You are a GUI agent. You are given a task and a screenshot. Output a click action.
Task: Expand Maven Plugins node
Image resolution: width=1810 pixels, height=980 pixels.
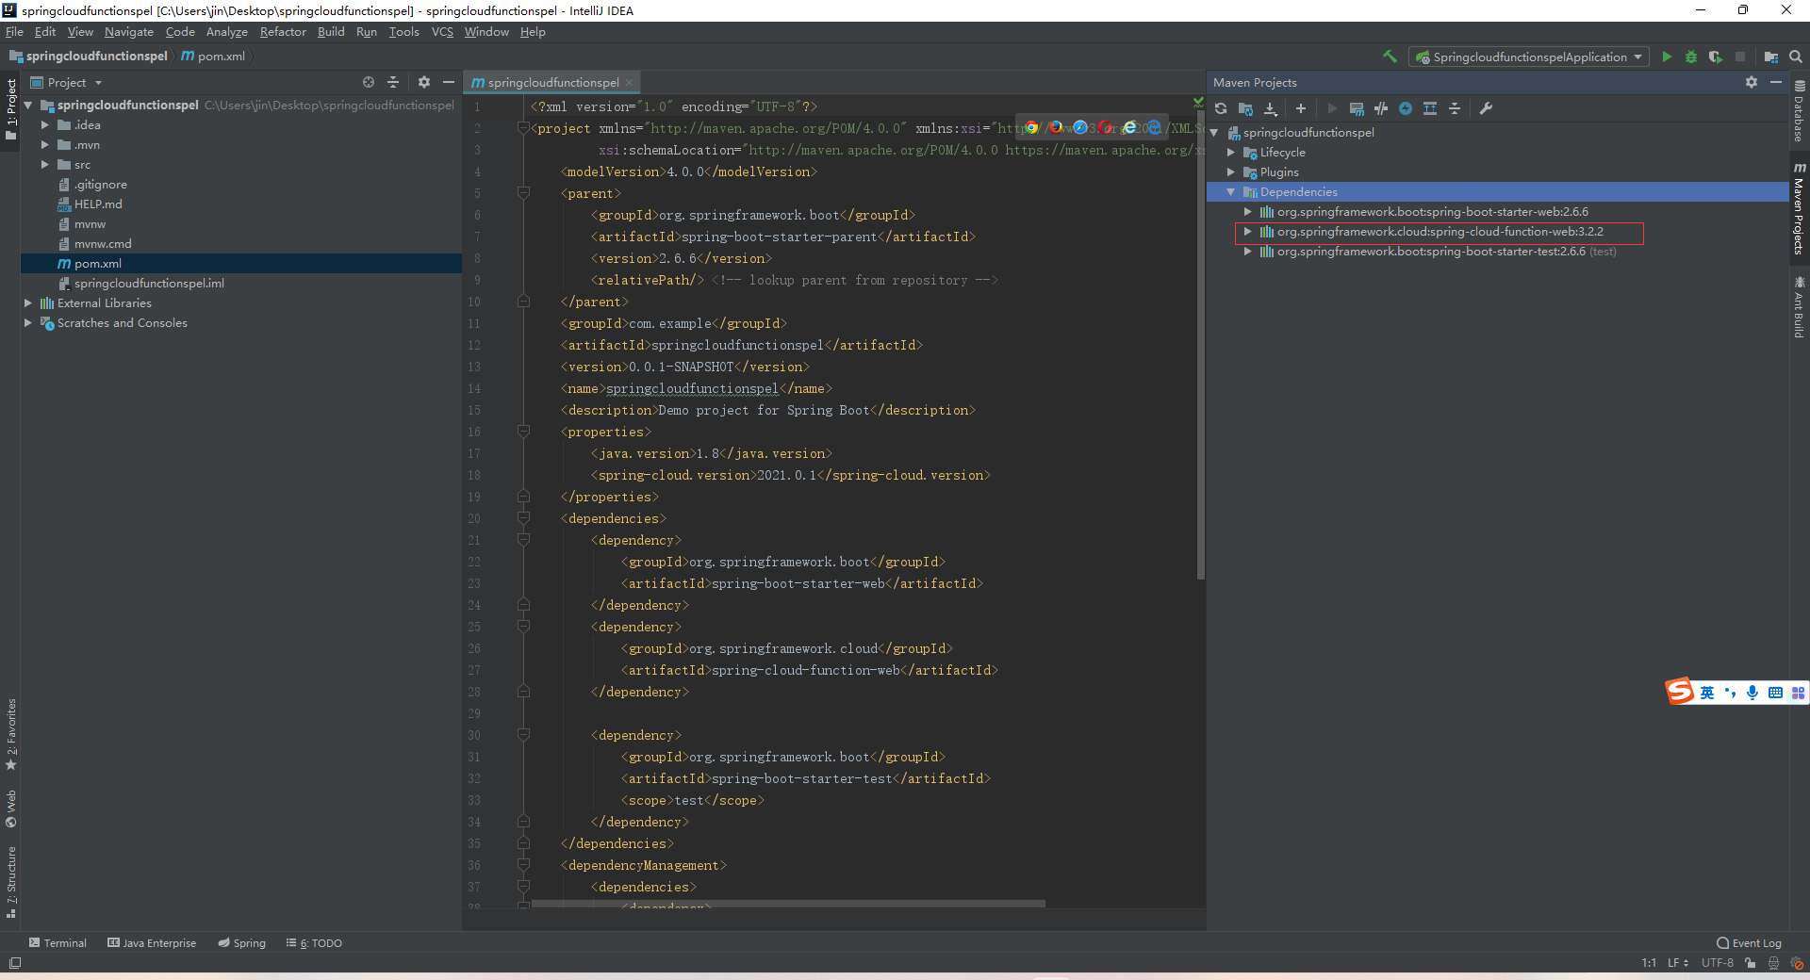coord(1230,171)
